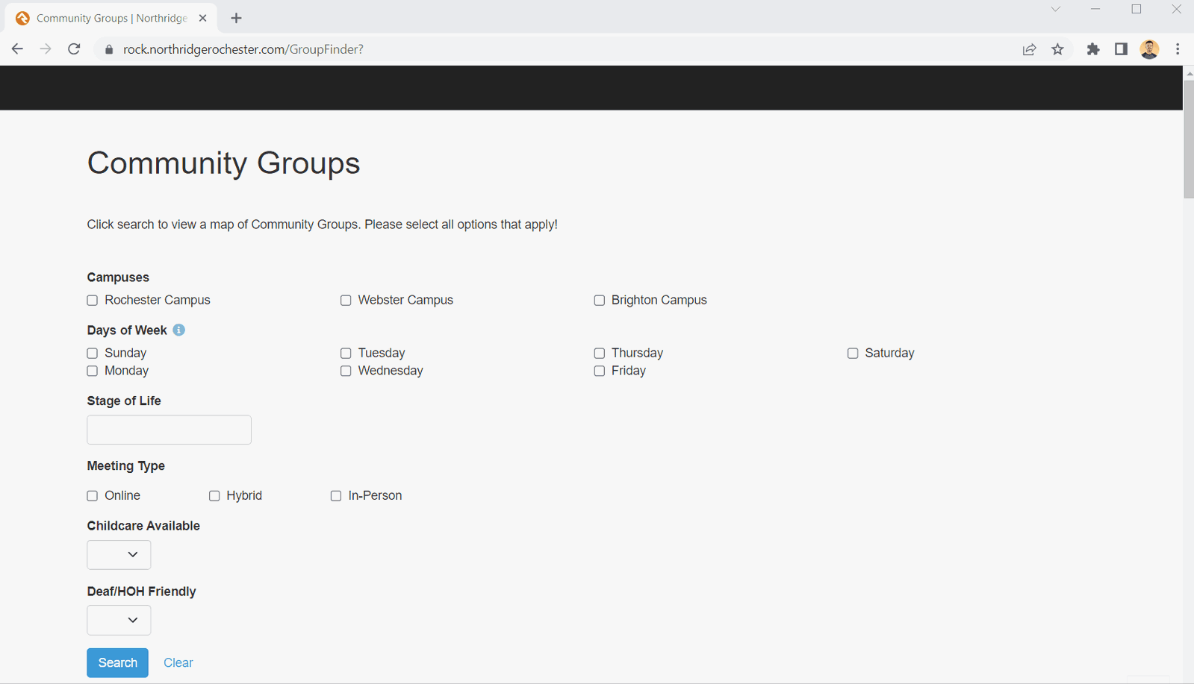The width and height of the screenshot is (1194, 684).
Task: Select the Sunday checkbox
Action: [x=93, y=354]
